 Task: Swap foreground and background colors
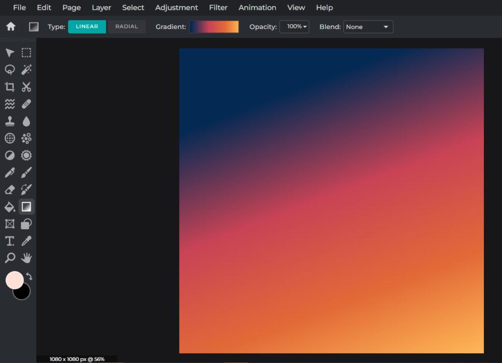29,277
